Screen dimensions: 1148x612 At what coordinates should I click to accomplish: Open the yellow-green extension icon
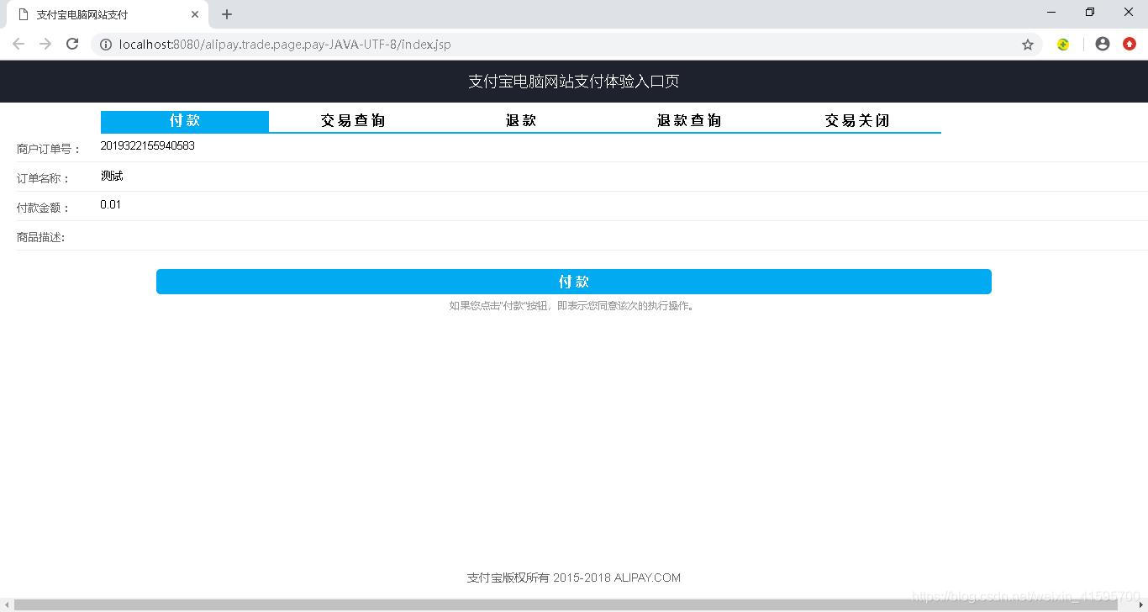tap(1063, 45)
